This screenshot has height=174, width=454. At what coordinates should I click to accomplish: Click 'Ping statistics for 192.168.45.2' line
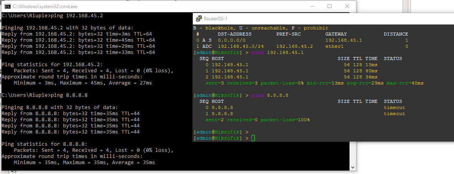(52, 65)
